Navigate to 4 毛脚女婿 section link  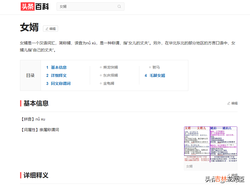pos(155,76)
